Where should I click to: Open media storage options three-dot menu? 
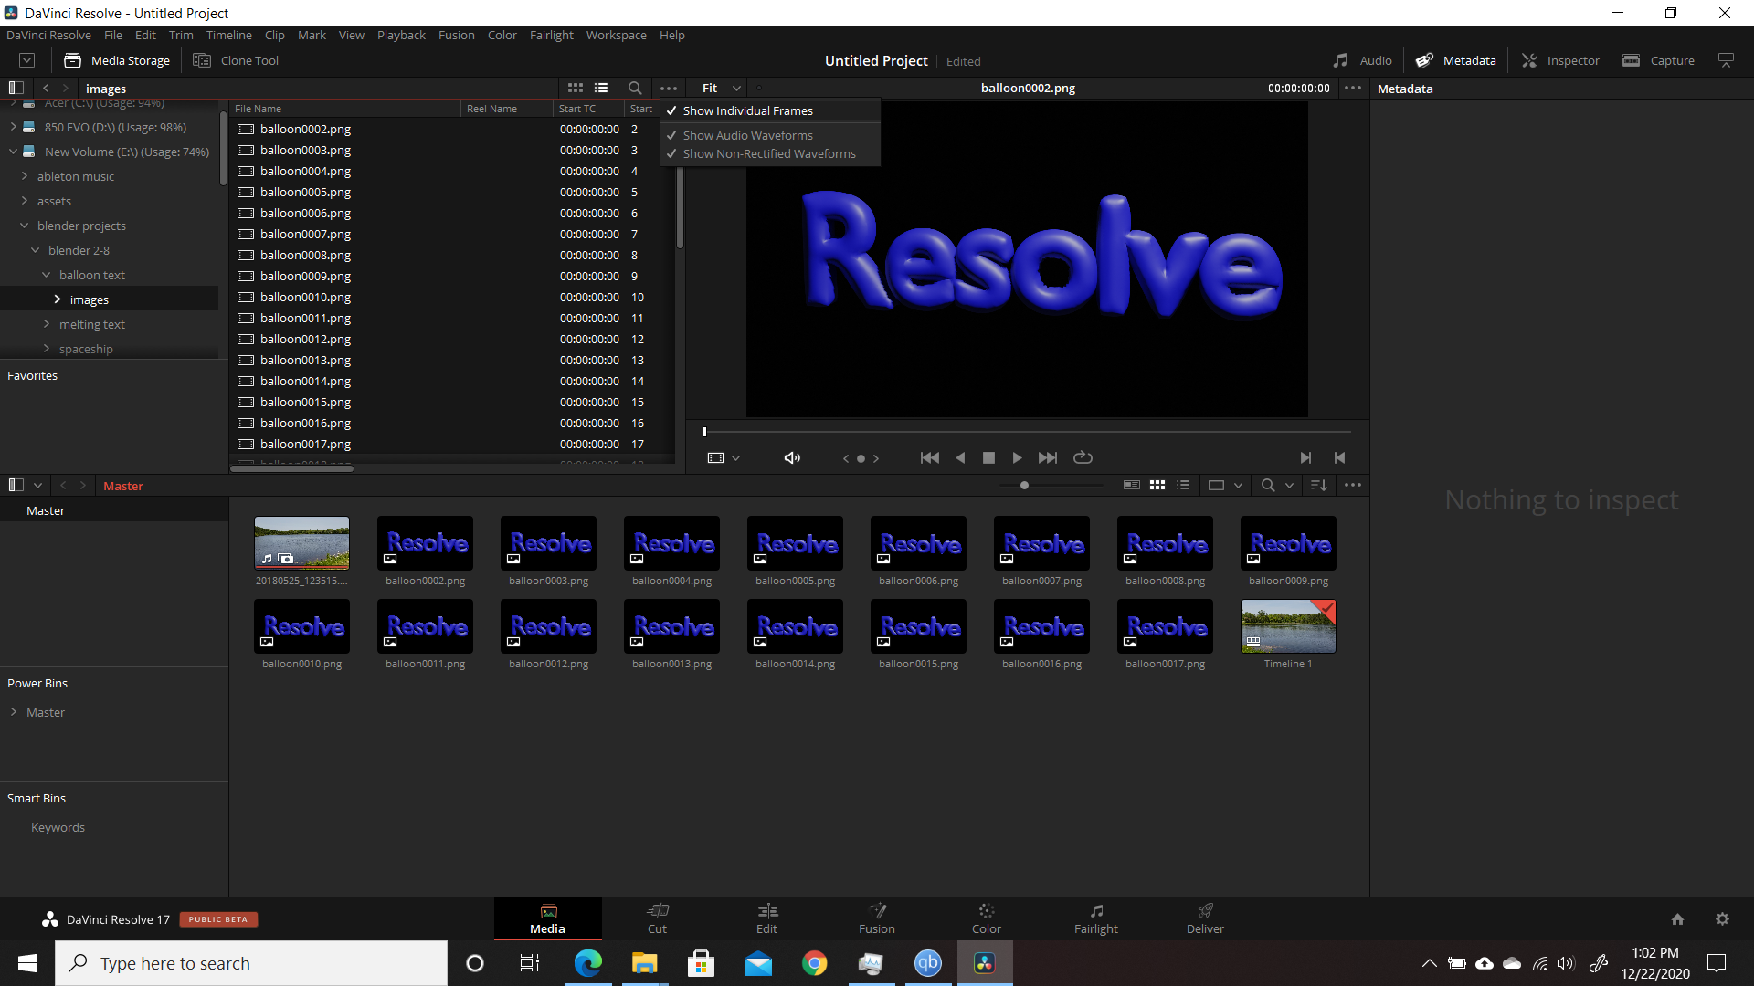[669, 89]
